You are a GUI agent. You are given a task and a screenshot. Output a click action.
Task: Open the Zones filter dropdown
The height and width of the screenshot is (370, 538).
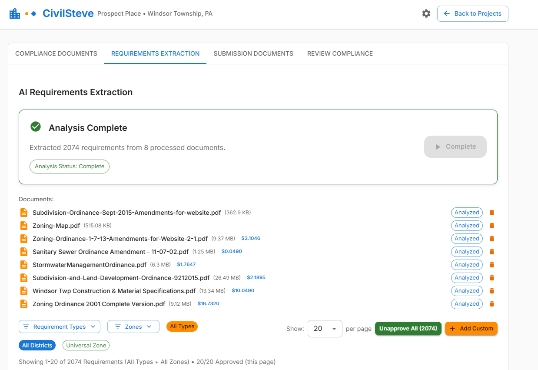(133, 327)
